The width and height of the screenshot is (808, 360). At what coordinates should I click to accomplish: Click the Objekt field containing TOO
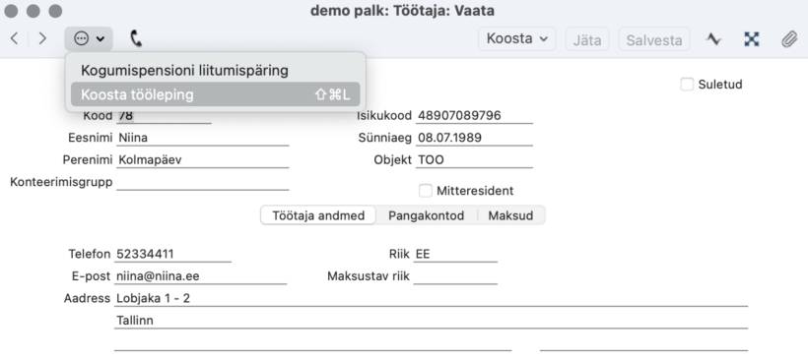pos(474,160)
